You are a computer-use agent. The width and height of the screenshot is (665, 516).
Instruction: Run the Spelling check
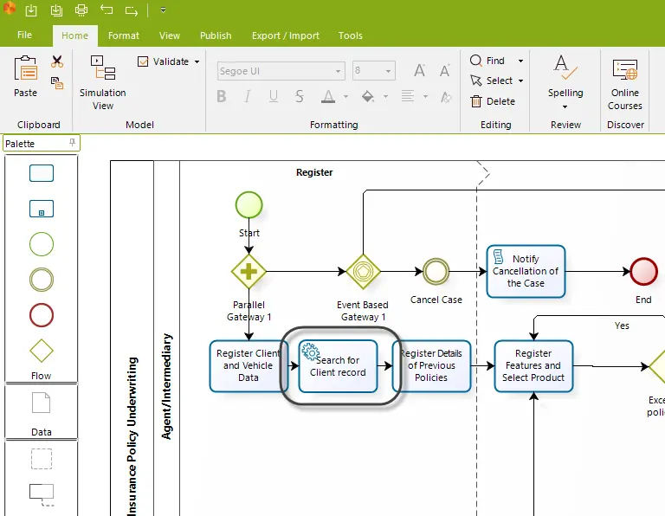565,76
